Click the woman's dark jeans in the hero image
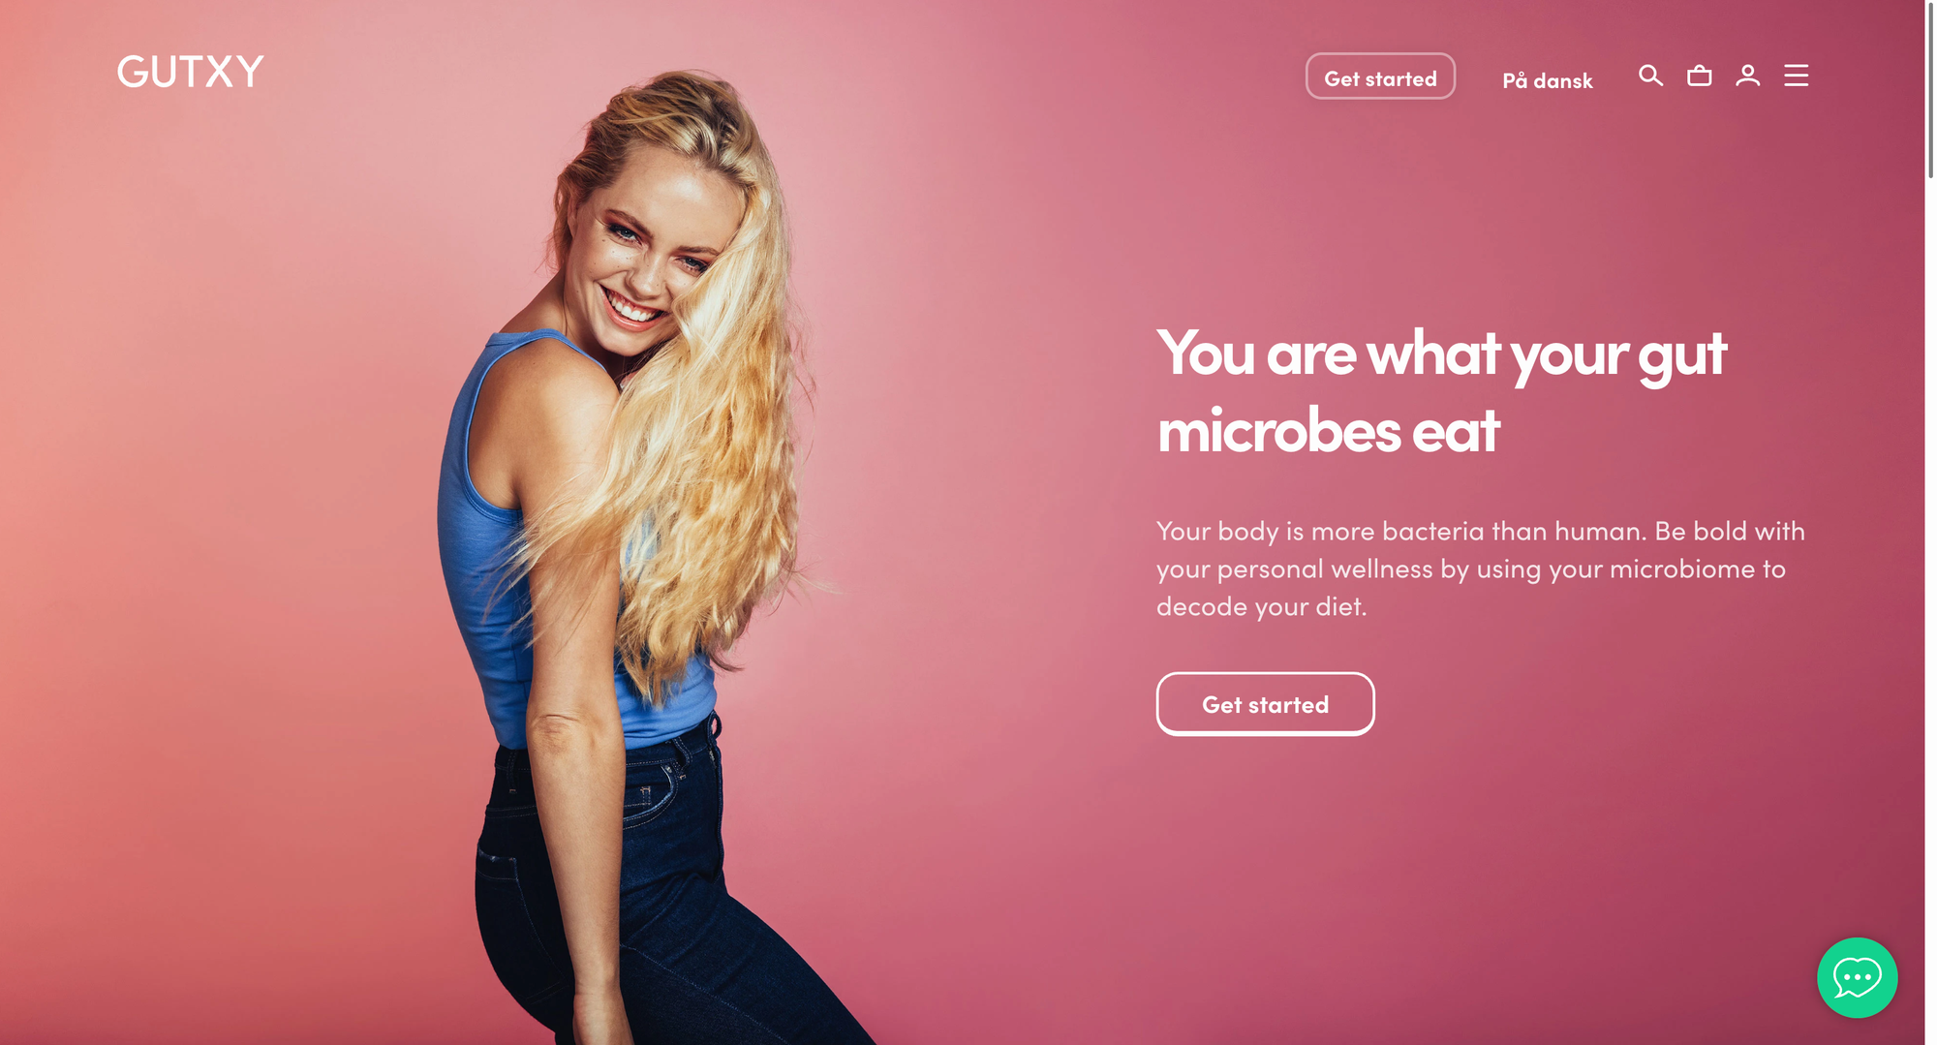 coord(630,891)
